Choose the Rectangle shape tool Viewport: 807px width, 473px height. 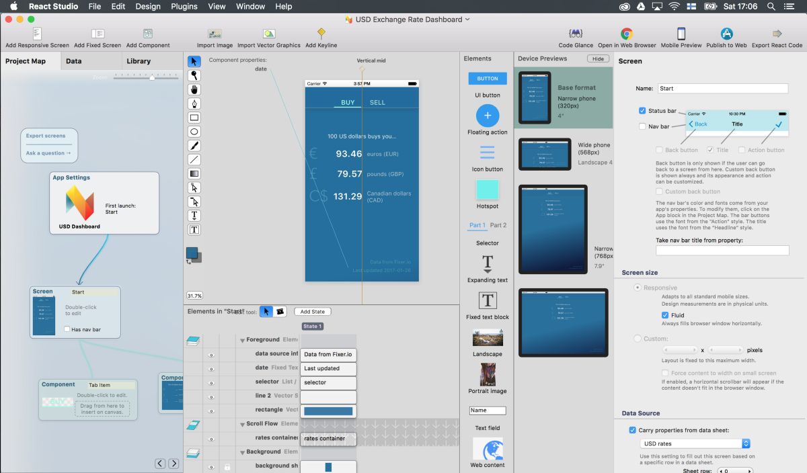click(x=194, y=118)
